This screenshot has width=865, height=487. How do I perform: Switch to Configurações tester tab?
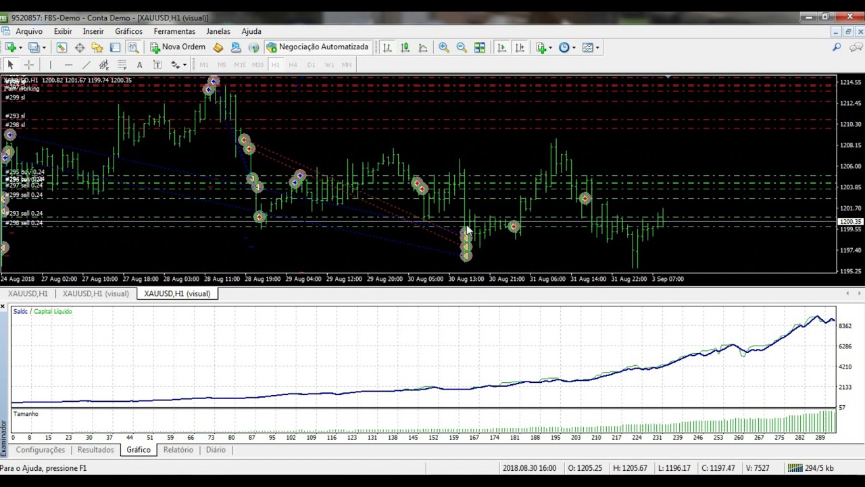[41, 450]
